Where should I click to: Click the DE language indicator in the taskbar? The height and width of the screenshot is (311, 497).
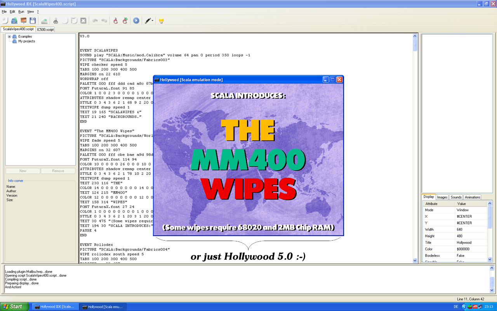(x=456, y=307)
